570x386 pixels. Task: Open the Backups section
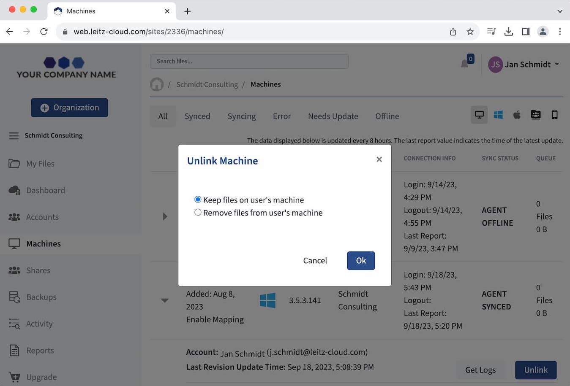[40, 297]
